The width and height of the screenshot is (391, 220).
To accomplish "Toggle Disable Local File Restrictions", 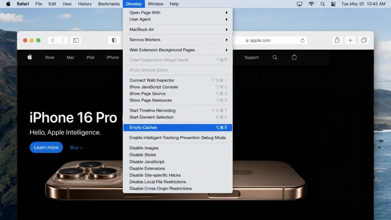I will (178, 182).
